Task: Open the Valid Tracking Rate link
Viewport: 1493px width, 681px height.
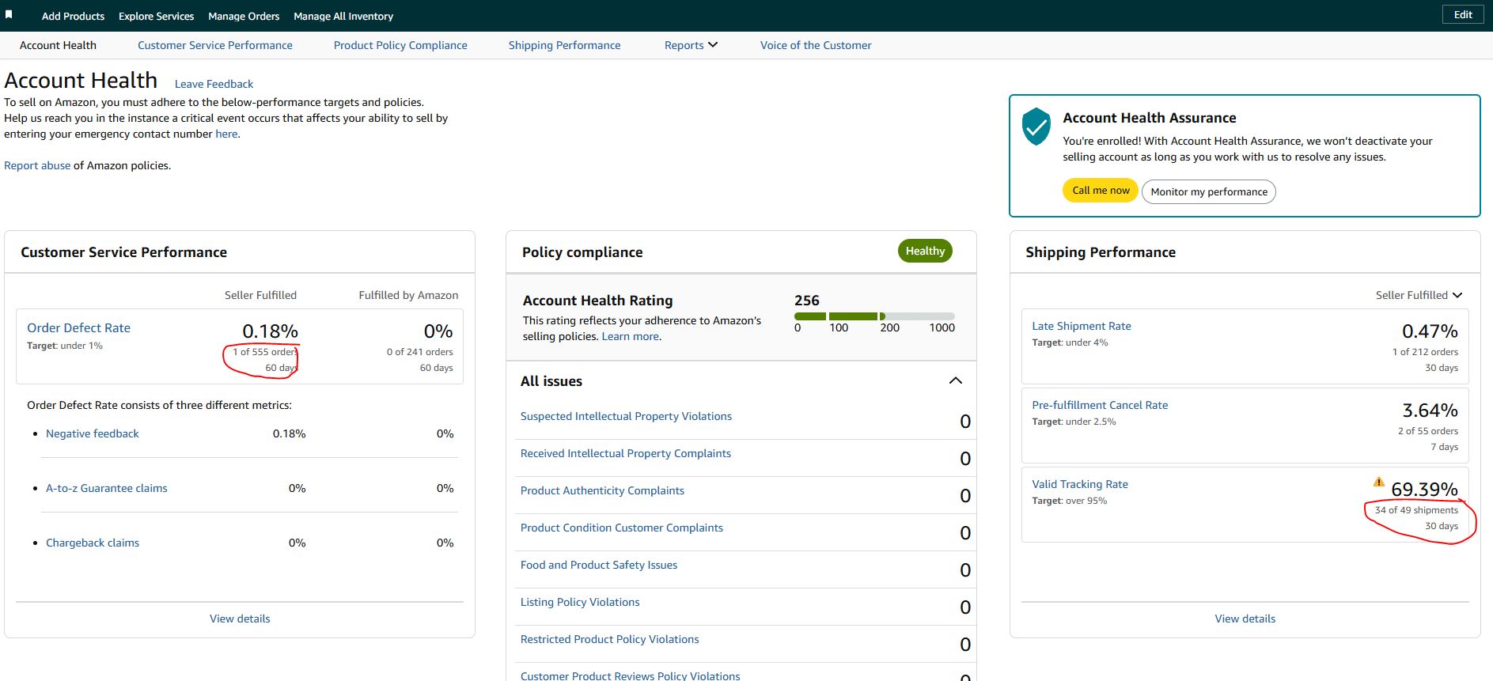Action: (x=1080, y=484)
